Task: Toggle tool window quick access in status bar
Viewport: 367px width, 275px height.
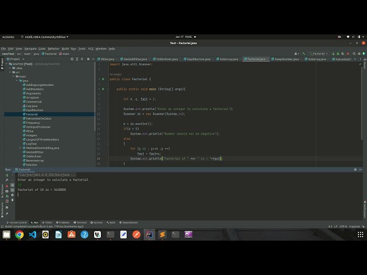Action: 2,226
